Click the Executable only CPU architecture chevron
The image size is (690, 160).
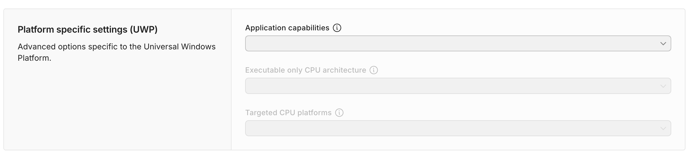tap(663, 86)
